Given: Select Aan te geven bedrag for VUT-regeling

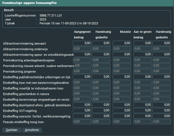Looking at the screenshot, I should 142,110.
